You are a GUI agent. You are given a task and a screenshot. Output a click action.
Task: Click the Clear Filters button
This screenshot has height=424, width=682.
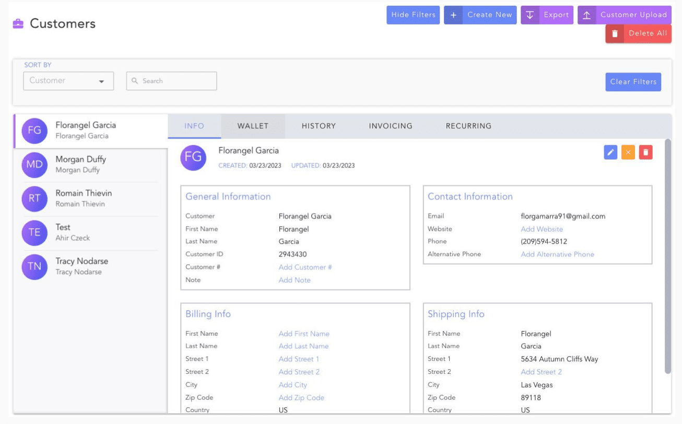point(633,82)
